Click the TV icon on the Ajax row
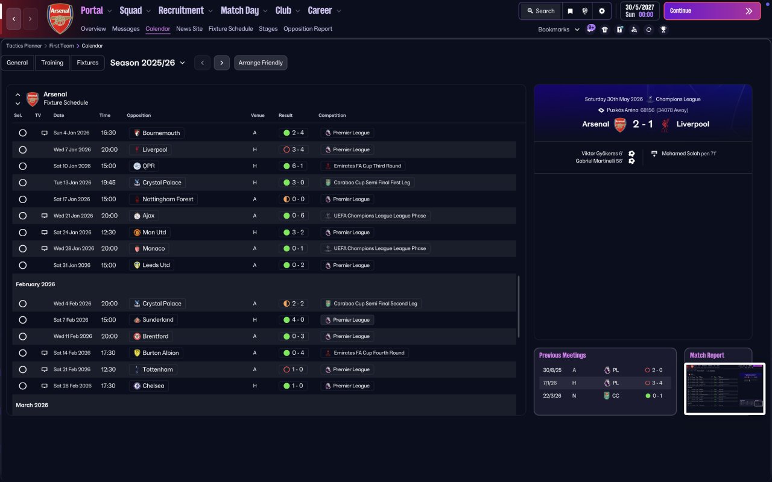 44,216
